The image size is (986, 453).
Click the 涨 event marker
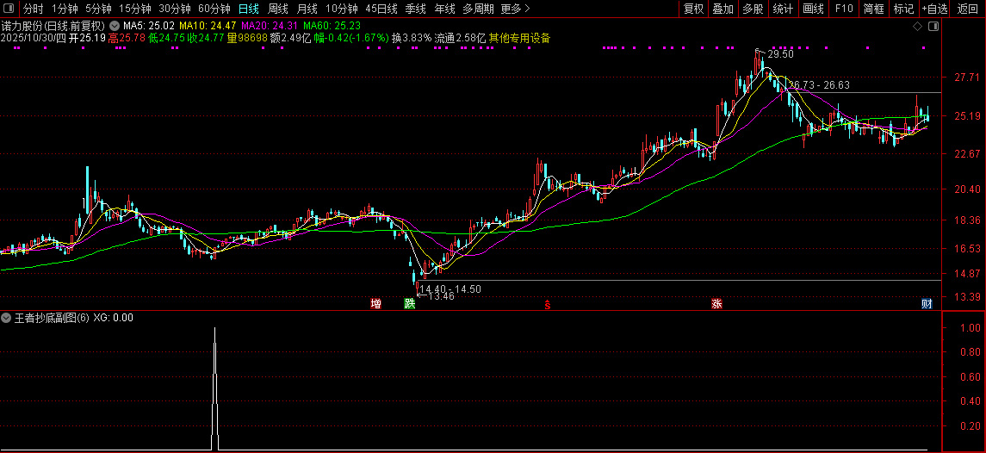pos(716,304)
